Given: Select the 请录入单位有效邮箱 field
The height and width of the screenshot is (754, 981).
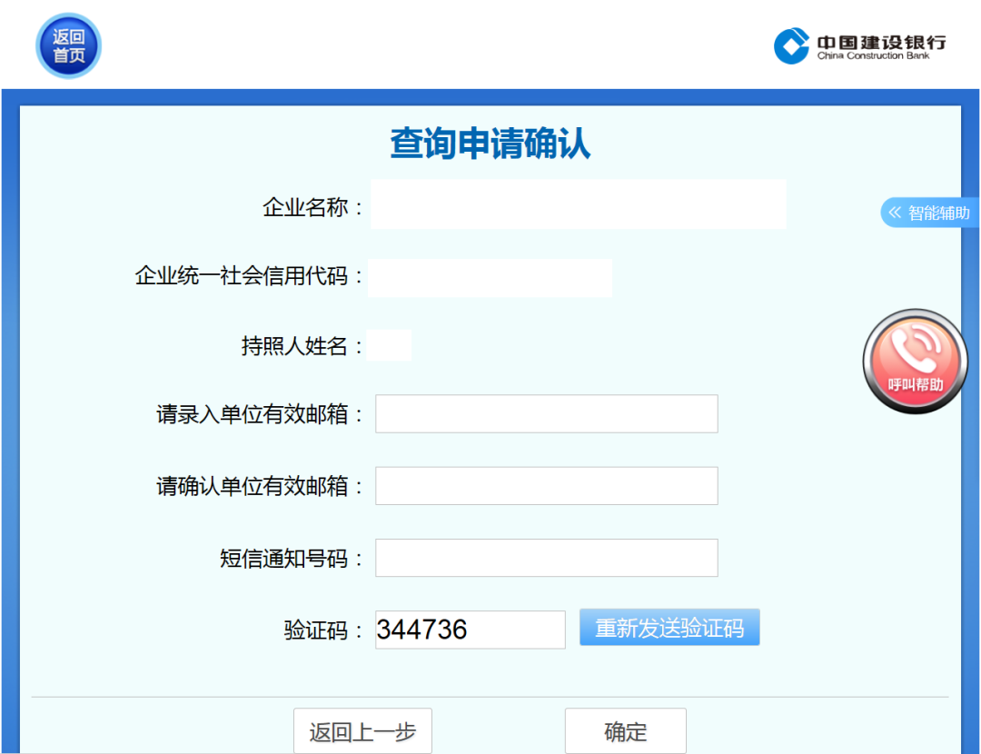Looking at the screenshot, I should 546,413.
